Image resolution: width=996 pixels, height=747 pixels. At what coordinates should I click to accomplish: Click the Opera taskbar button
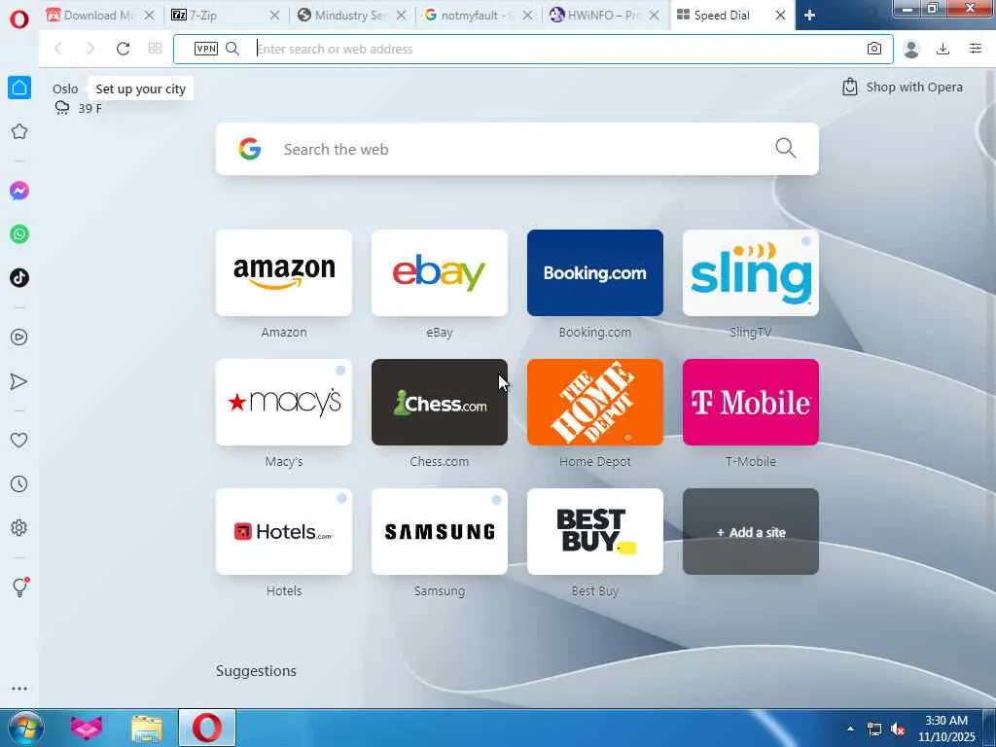tap(207, 728)
